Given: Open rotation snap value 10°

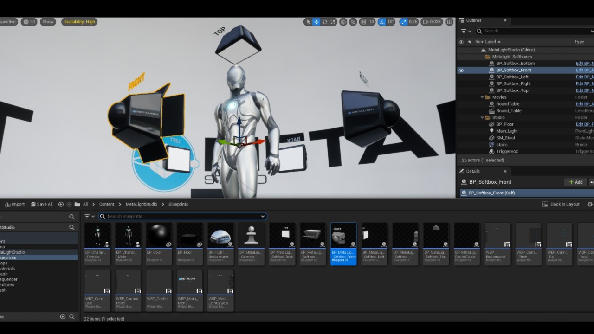Looking at the screenshot, I should [391, 22].
